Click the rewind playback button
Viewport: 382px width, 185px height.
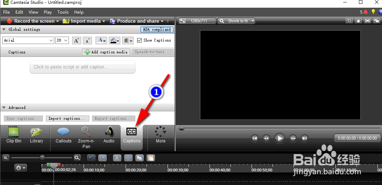[x=266, y=139]
